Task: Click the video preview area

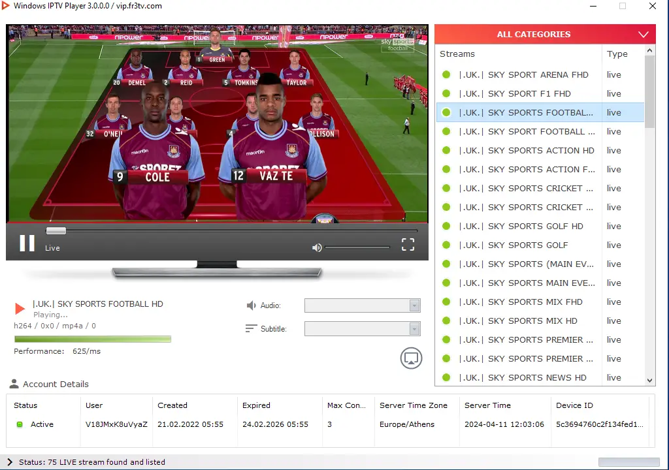Action: click(217, 123)
